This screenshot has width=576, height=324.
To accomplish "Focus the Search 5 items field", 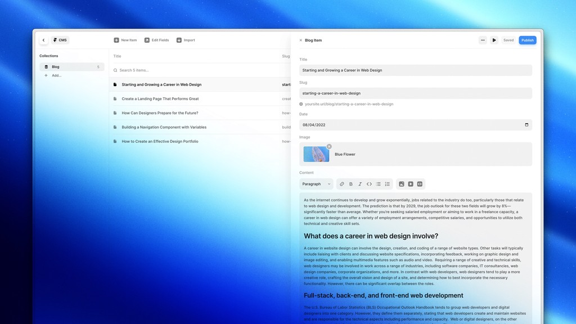I will coord(200,70).
